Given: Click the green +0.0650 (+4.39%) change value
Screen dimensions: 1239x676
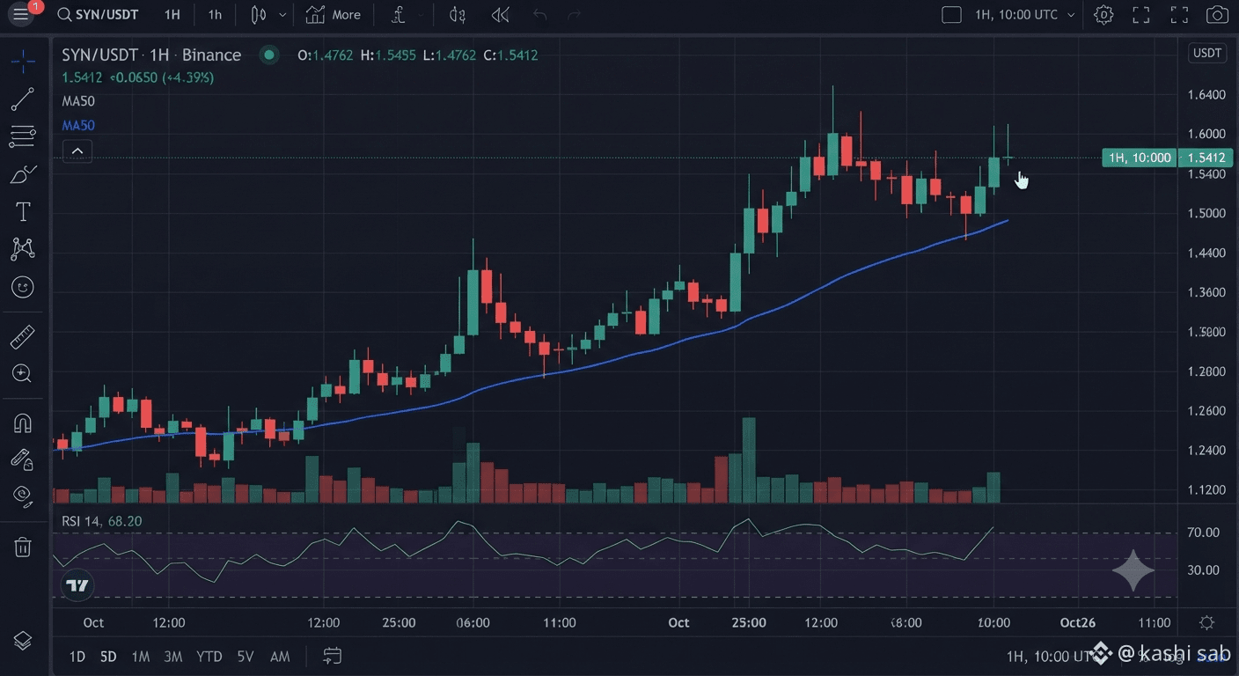Looking at the screenshot, I should pos(161,77).
